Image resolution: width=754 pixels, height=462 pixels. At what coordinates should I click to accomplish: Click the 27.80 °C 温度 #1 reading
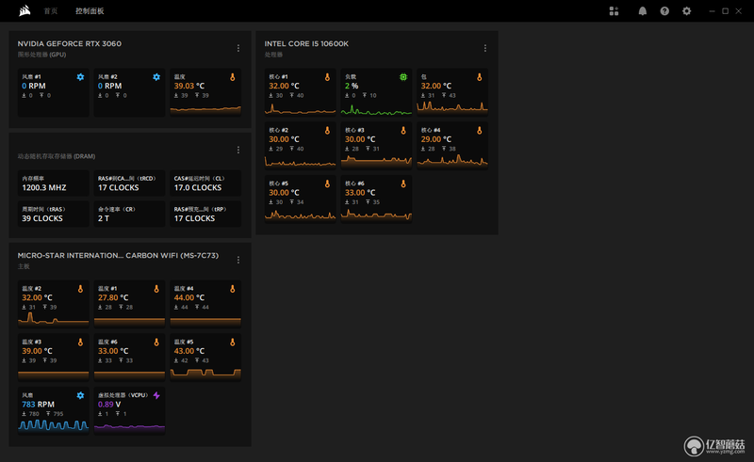coord(113,297)
